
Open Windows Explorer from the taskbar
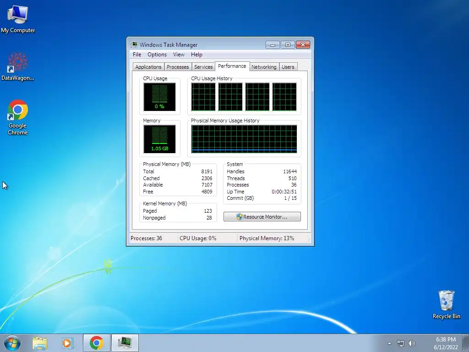[x=40, y=343]
